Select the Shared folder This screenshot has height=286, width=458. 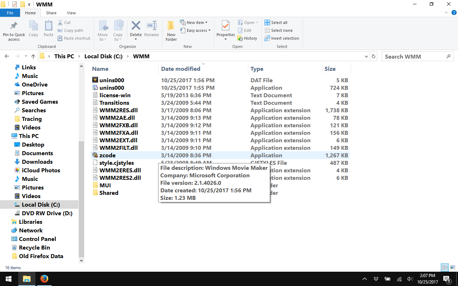point(109,193)
